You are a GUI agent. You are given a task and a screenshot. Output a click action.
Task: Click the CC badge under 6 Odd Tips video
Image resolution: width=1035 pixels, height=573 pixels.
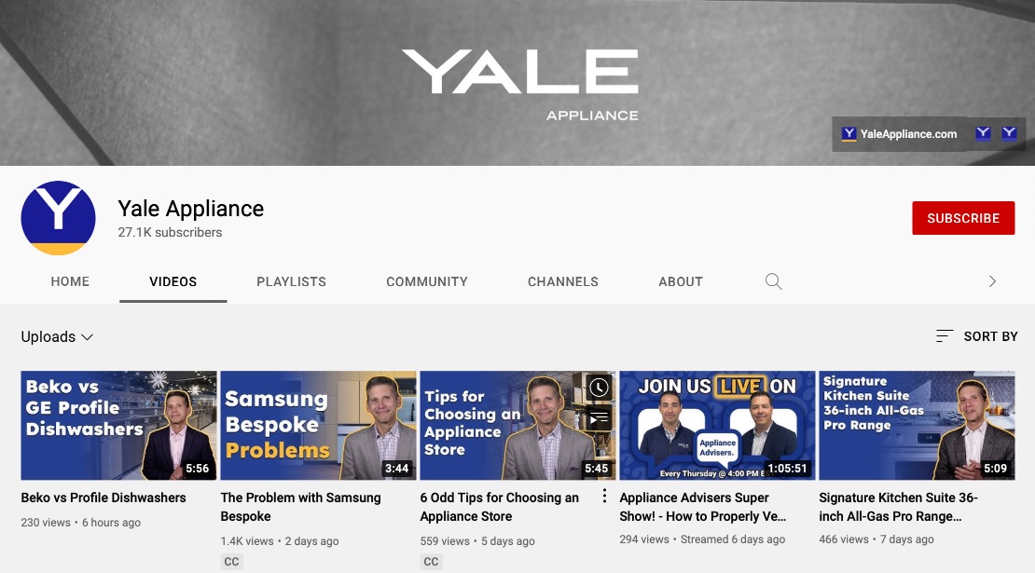[431, 562]
